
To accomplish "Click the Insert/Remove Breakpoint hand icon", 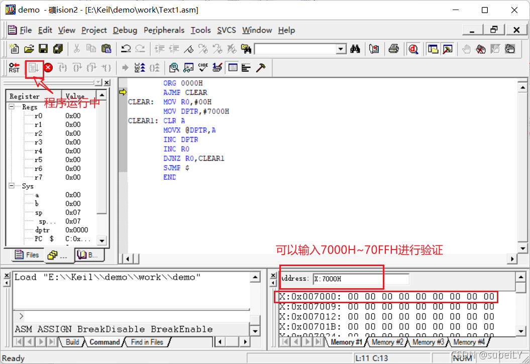I will point(467,49).
